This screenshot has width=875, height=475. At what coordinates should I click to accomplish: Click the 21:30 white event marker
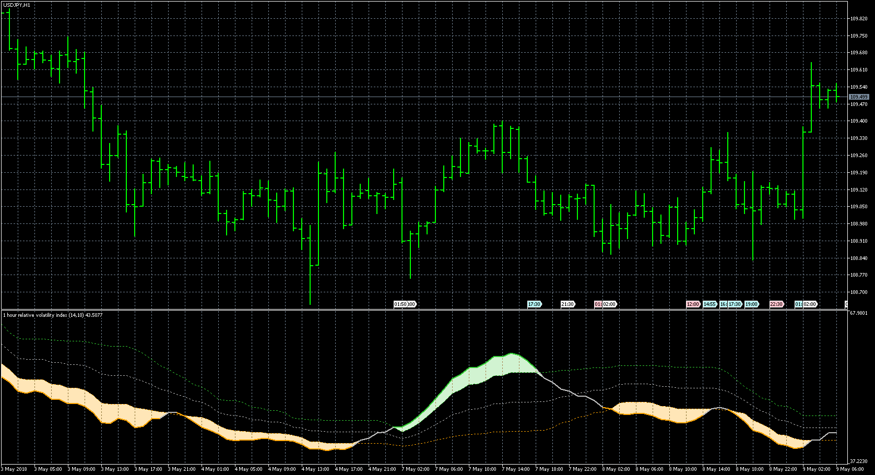click(567, 304)
